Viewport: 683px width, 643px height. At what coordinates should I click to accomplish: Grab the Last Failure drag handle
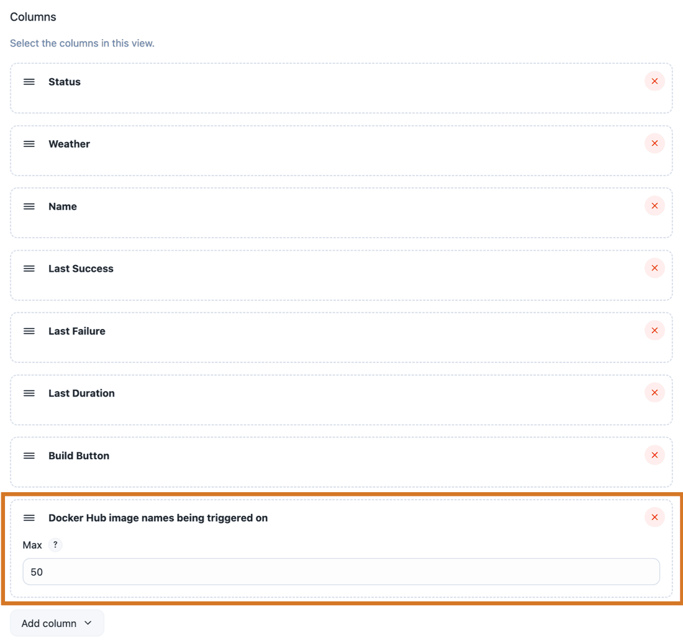tap(29, 331)
